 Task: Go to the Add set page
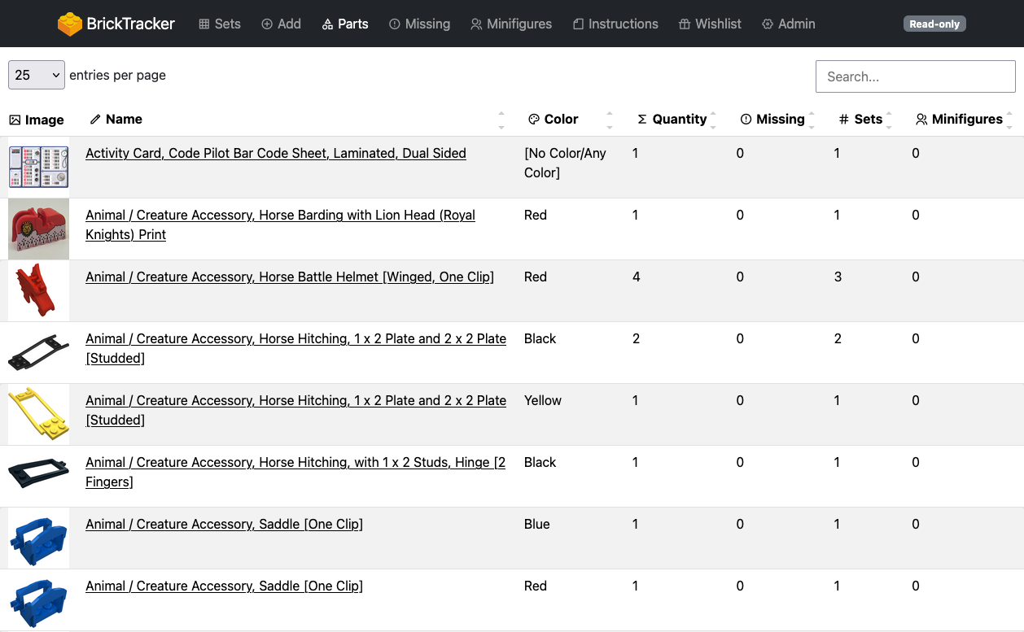[281, 24]
